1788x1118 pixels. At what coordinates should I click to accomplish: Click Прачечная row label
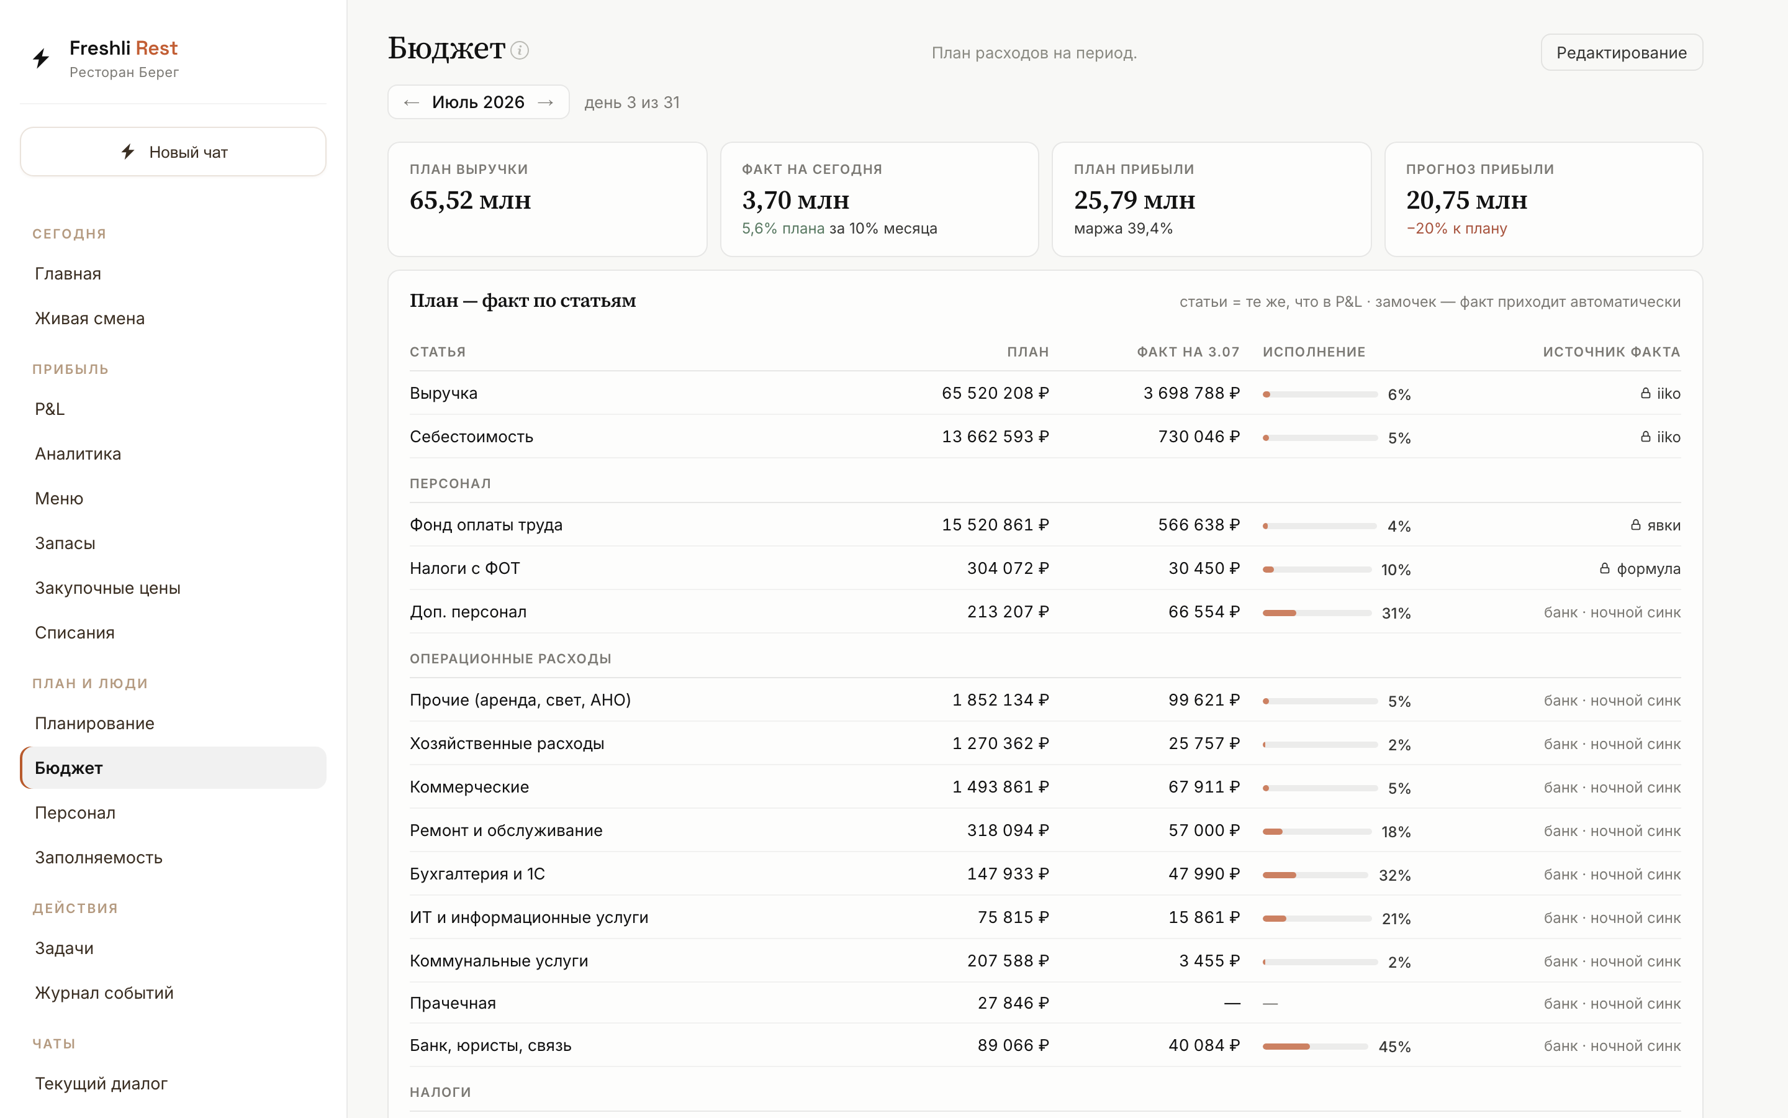click(x=453, y=1003)
